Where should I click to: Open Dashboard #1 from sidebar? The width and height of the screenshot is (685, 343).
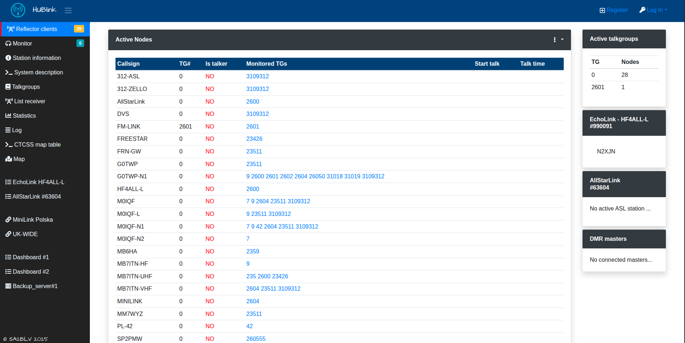[31, 257]
